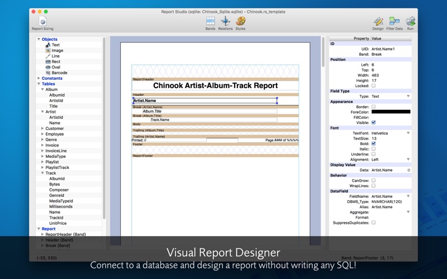Collapse the Objects tree section
The height and width of the screenshot is (279, 447).
pos(39,39)
